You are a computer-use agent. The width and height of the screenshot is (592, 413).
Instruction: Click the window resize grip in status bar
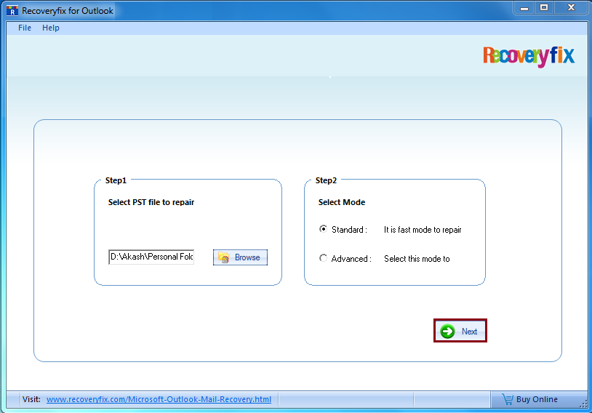pos(583,404)
